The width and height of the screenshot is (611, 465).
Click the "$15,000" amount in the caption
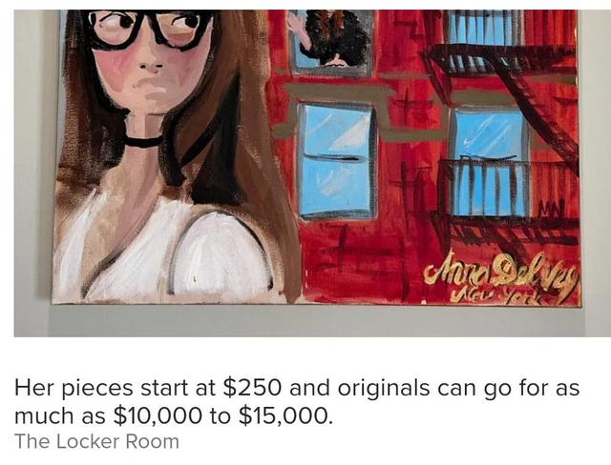point(286,416)
